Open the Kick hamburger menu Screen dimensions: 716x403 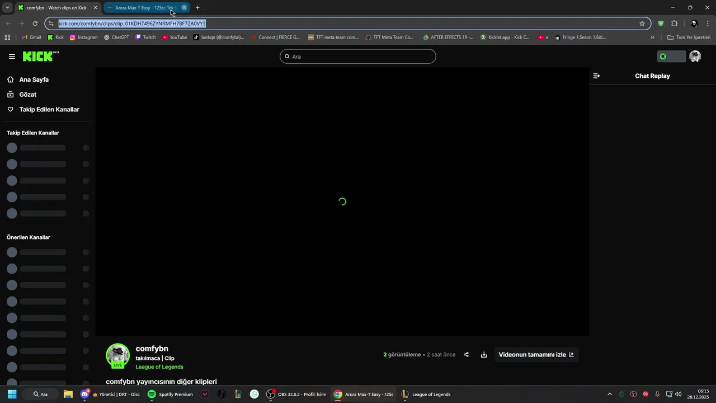(x=12, y=57)
